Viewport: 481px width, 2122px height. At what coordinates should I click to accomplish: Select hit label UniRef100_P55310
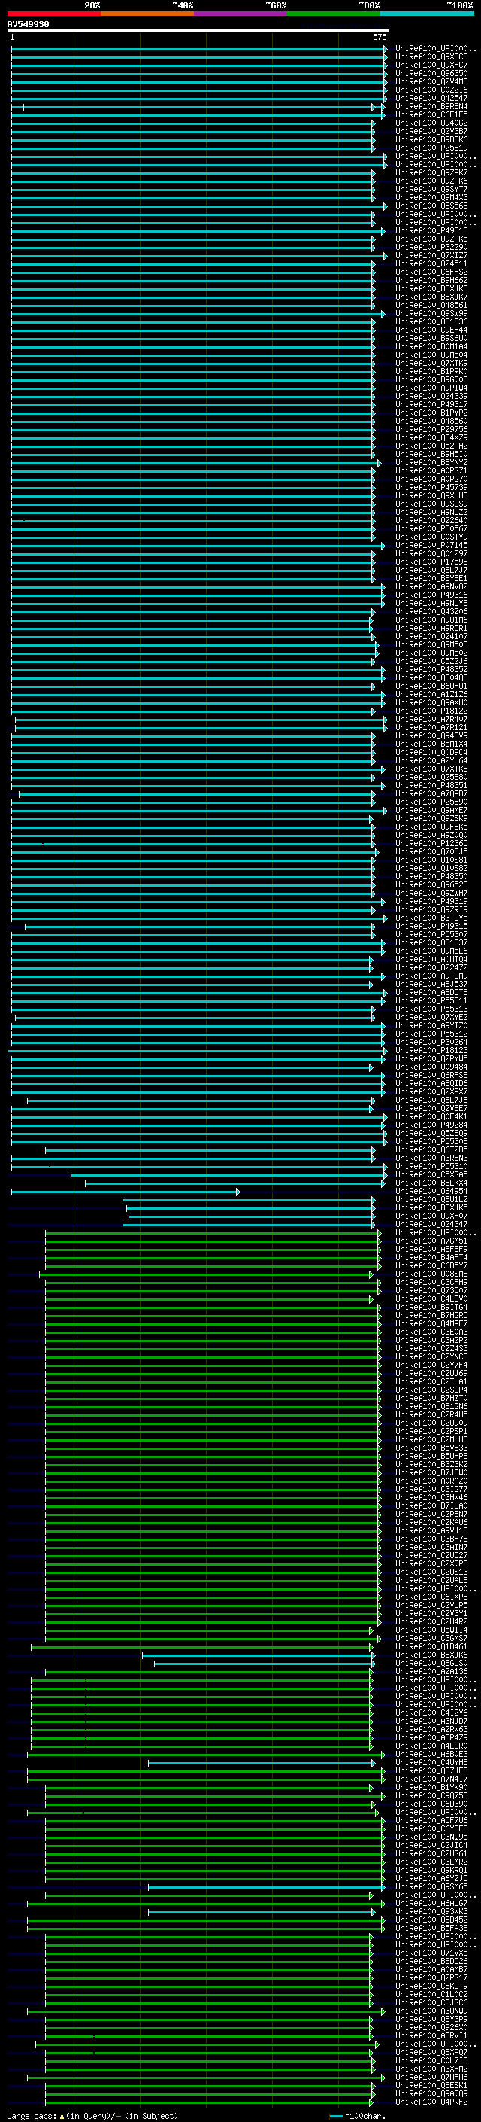click(431, 1167)
